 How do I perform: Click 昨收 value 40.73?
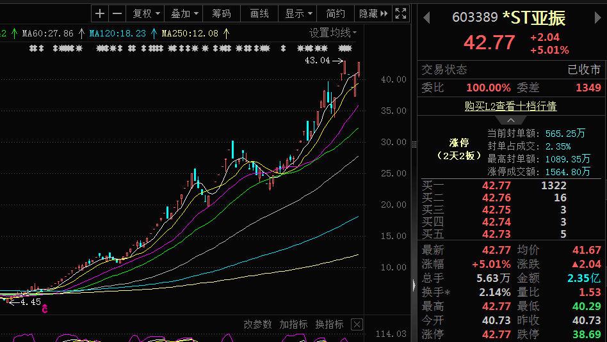point(587,320)
